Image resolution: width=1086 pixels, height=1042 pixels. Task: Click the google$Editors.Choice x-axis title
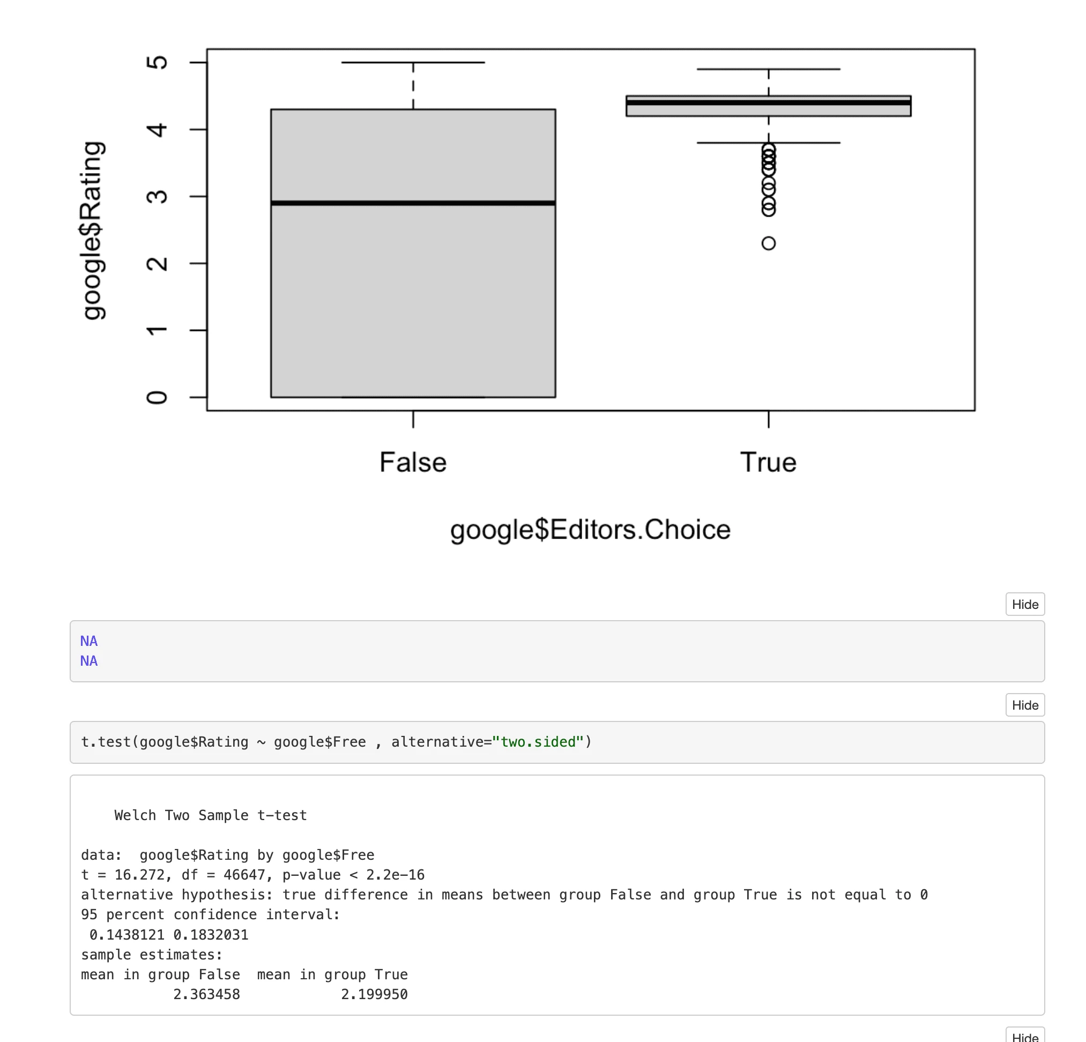(x=590, y=530)
